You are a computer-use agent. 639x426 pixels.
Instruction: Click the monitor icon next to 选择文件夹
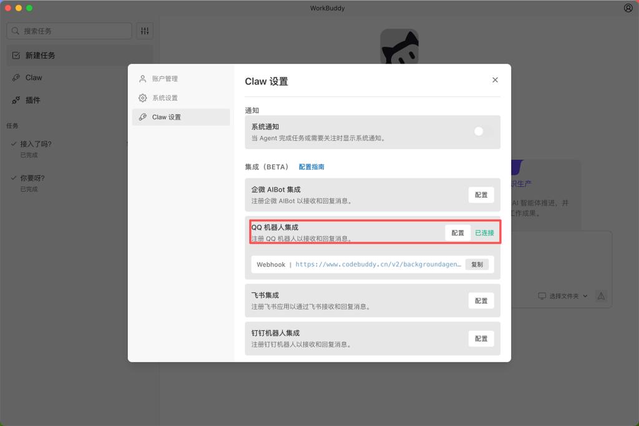click(542, 296)
